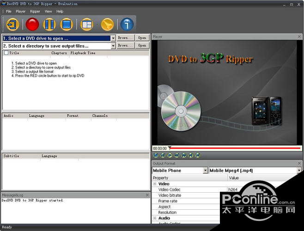304x231 pixels.
Task: Start ripping with the red circle button
Action: click(x=32, y=24)
